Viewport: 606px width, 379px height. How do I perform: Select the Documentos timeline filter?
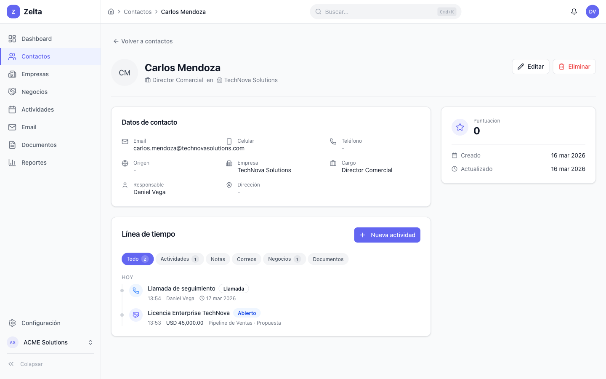click(328, 259)
